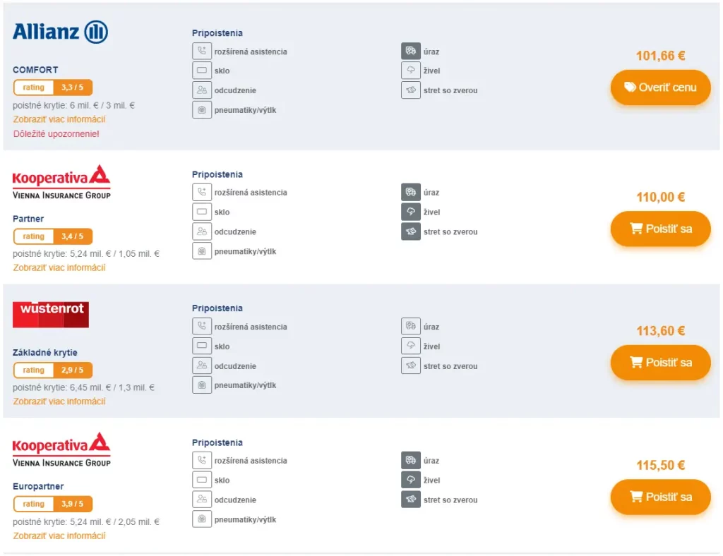The width and height of the screenshot is (723, 556).
Task: Expand Zobraziť viac informácií under Europartner
Action: pos(59,536)
